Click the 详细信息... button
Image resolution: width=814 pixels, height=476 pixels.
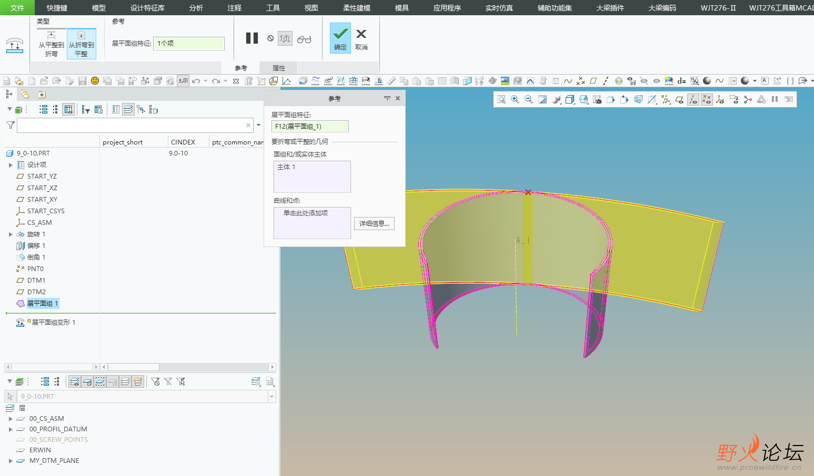(x=374, y=223)
